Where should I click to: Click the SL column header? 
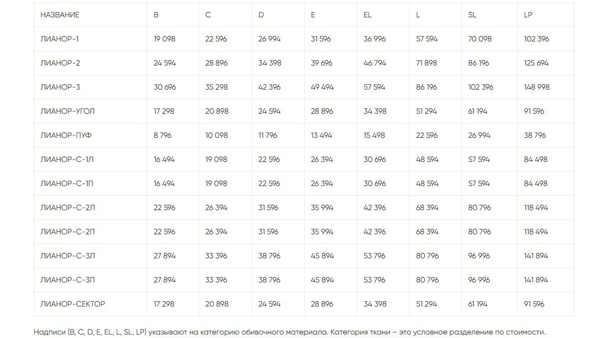(x=472, y=15)
